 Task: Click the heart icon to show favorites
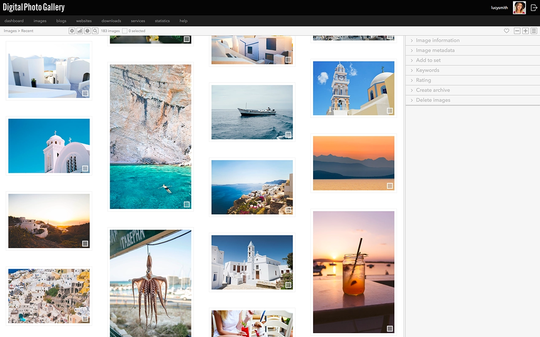[507, 31]
